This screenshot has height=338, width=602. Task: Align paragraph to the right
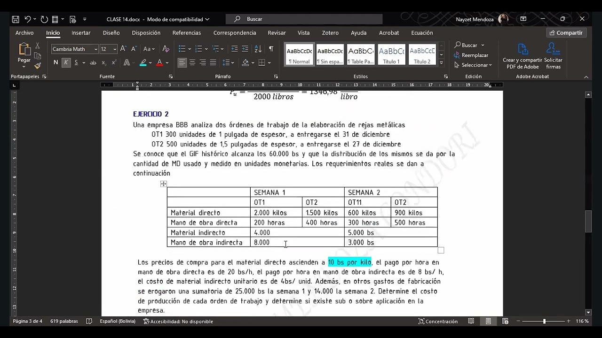[203, 62]
